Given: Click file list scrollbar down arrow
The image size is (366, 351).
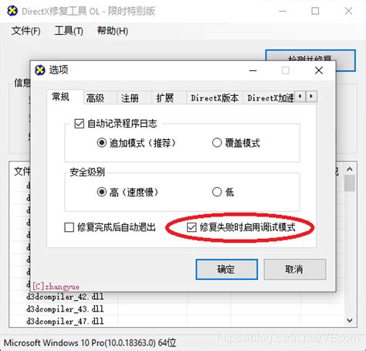Looking at the screenshot, I should tap(350, 320).
